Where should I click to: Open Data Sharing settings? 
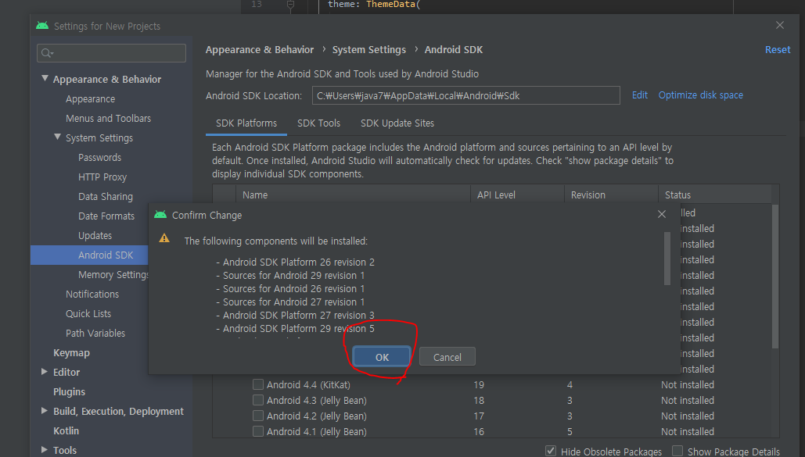click(x=106, y=196)
